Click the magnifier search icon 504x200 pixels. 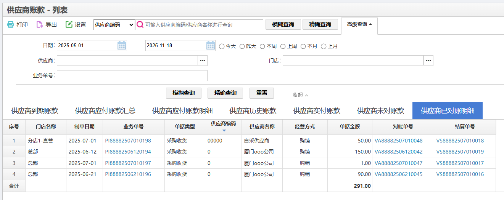140,25
